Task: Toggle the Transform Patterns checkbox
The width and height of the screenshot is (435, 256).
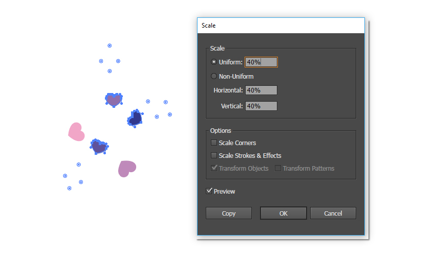Action: [x=278, y=168]
